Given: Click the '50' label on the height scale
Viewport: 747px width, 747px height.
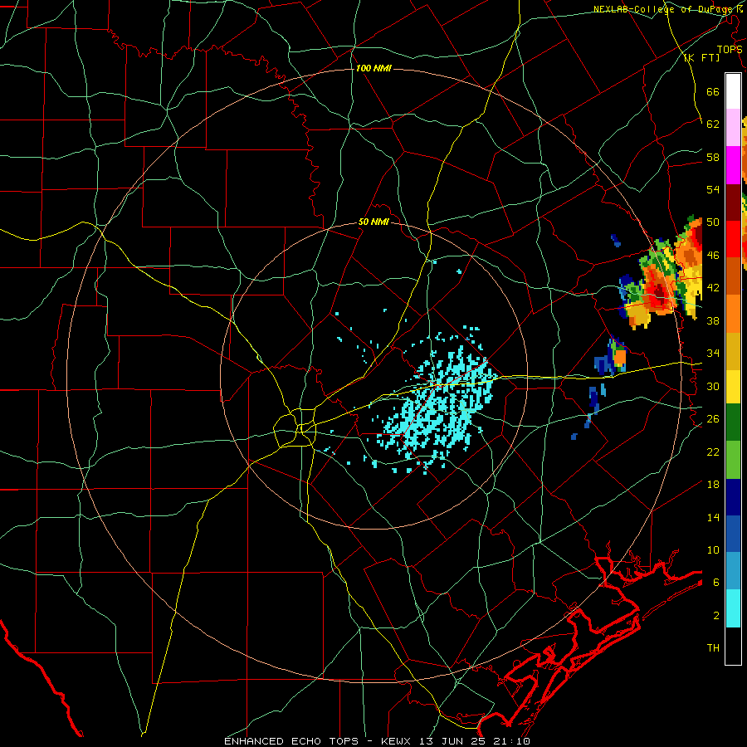Looking at the screenshot, I should 713,222.
